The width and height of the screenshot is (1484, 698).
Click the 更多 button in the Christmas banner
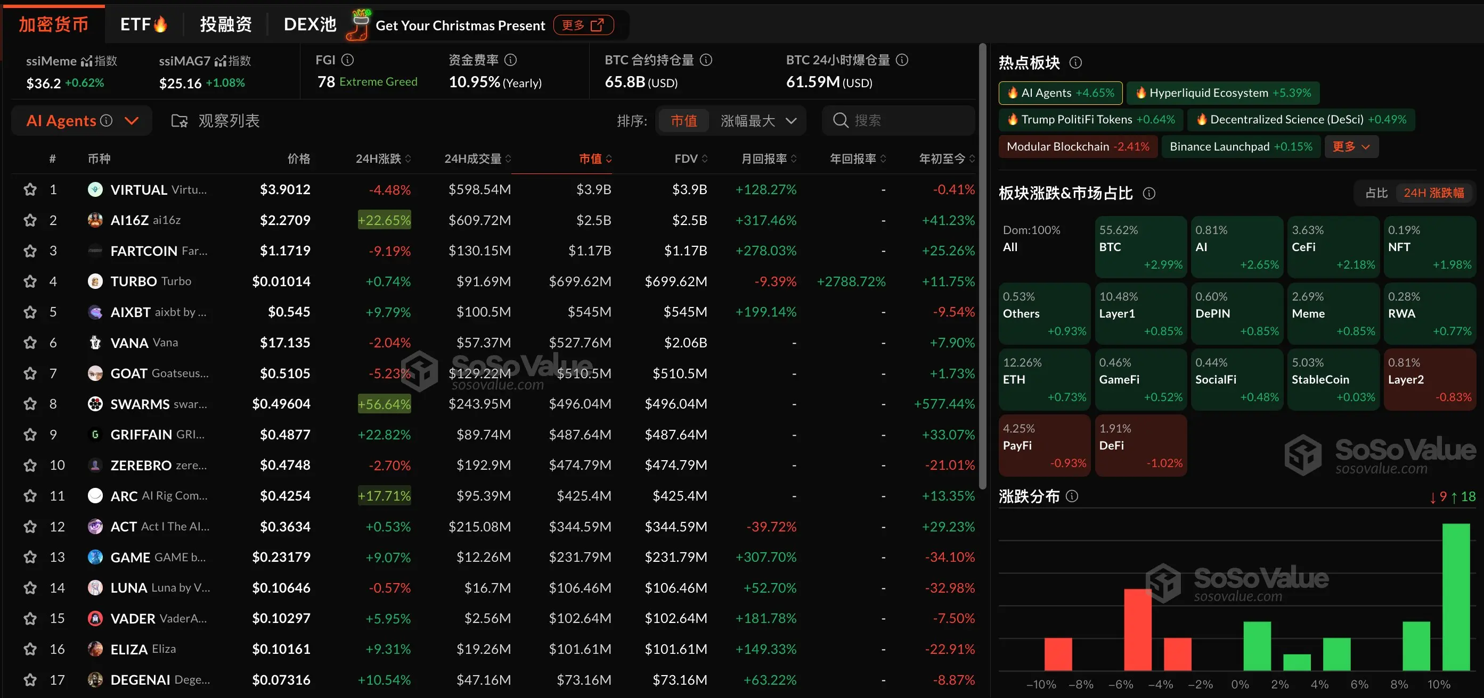tap(583, 25)
